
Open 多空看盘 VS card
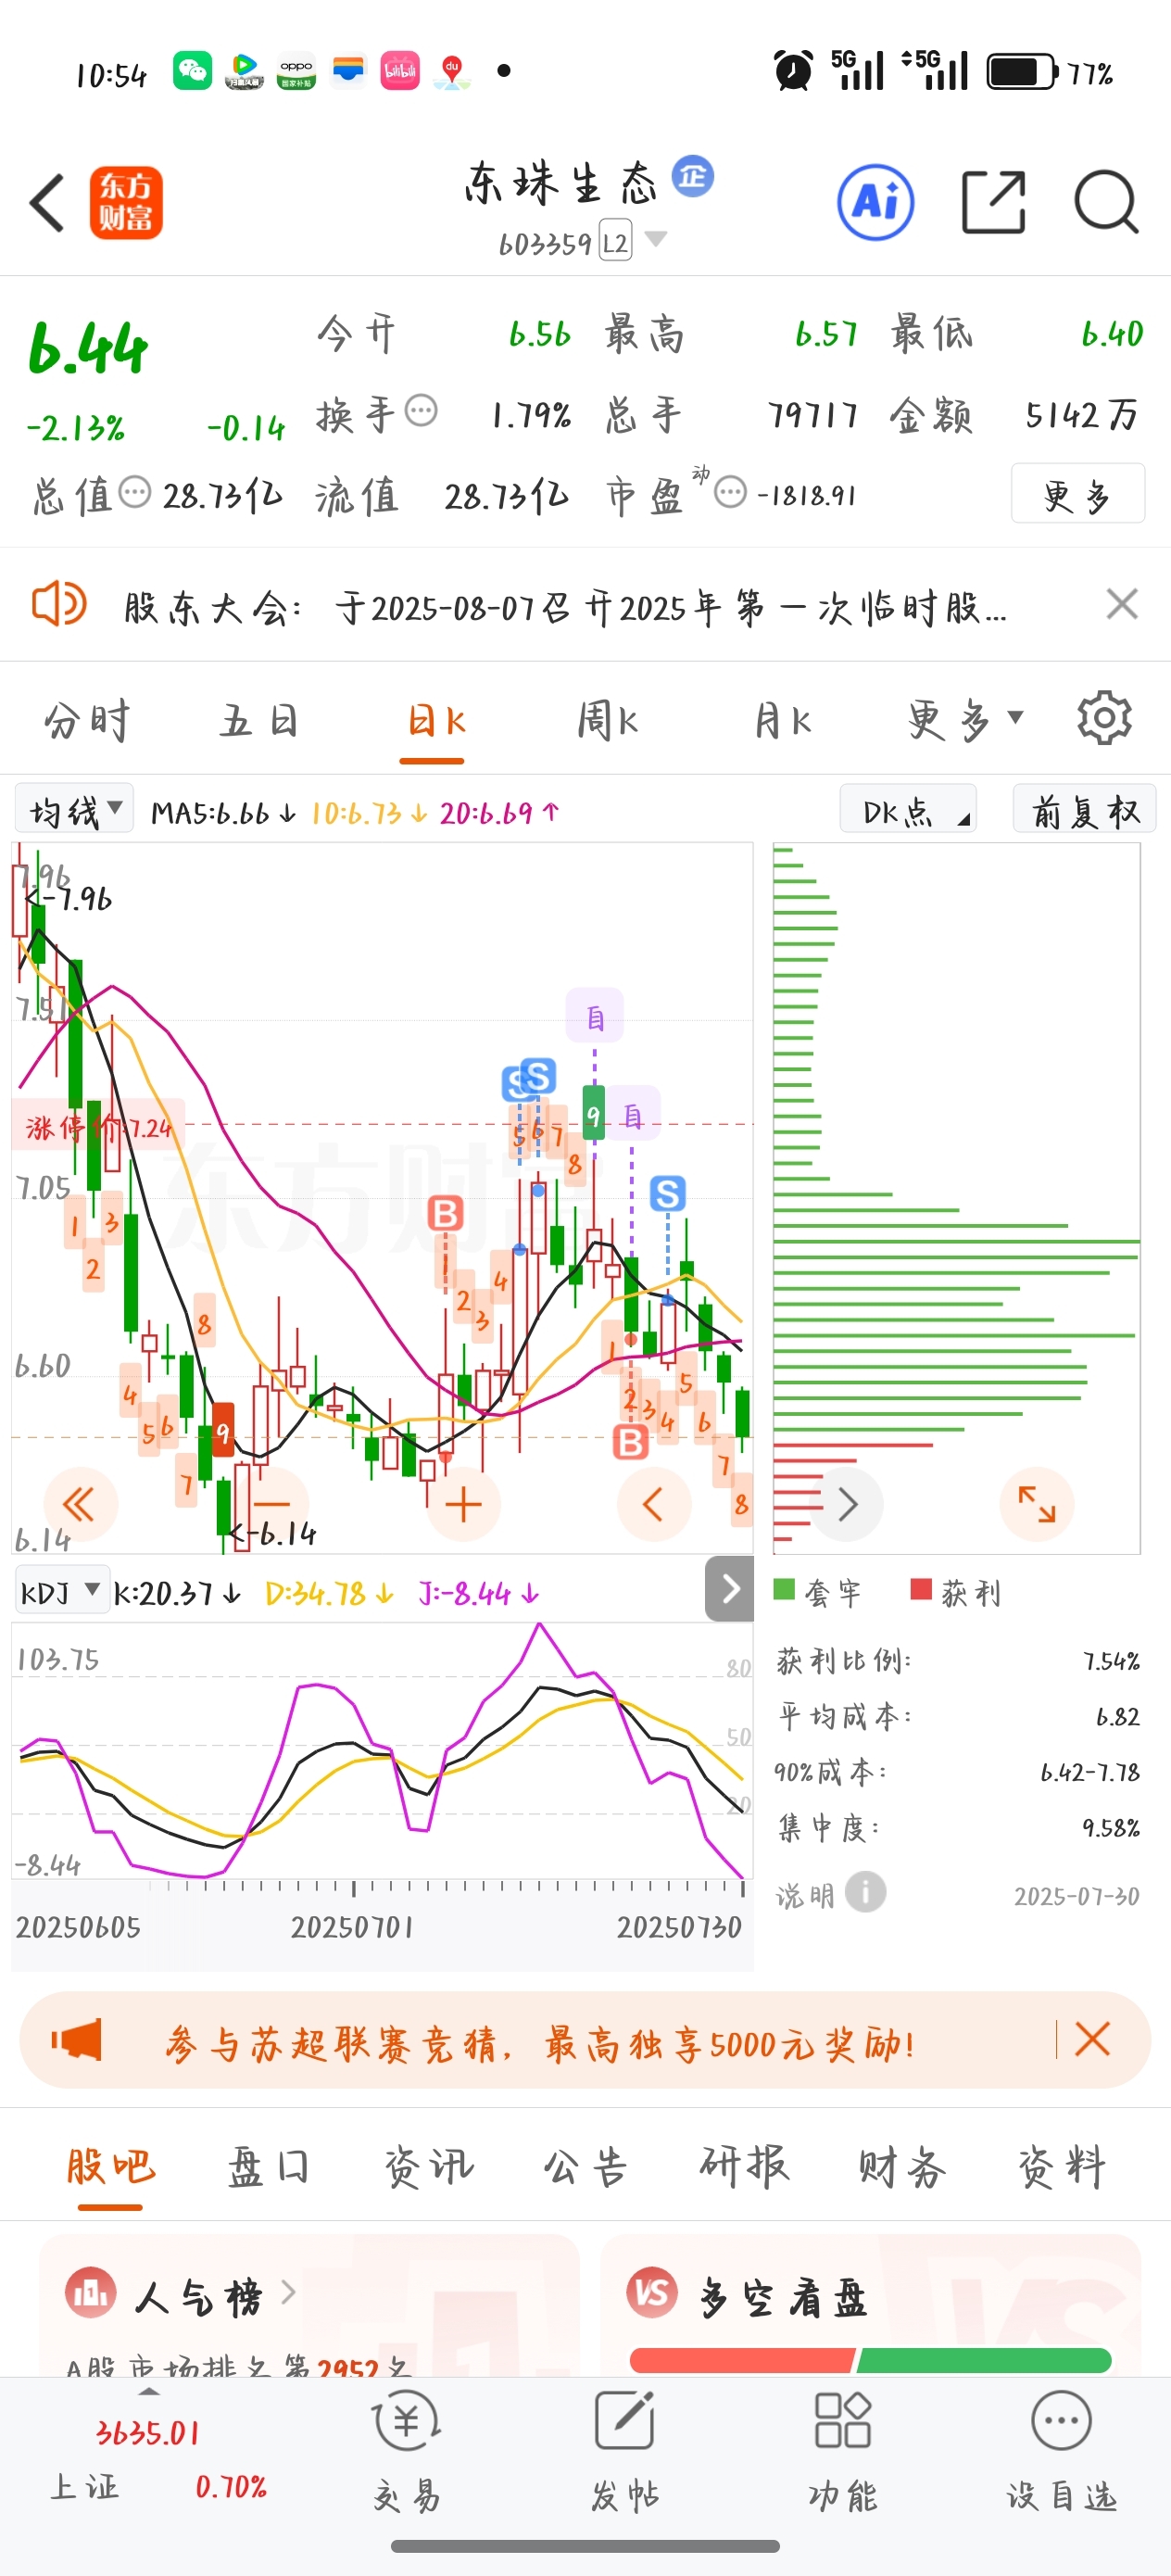click(871, 2304)
